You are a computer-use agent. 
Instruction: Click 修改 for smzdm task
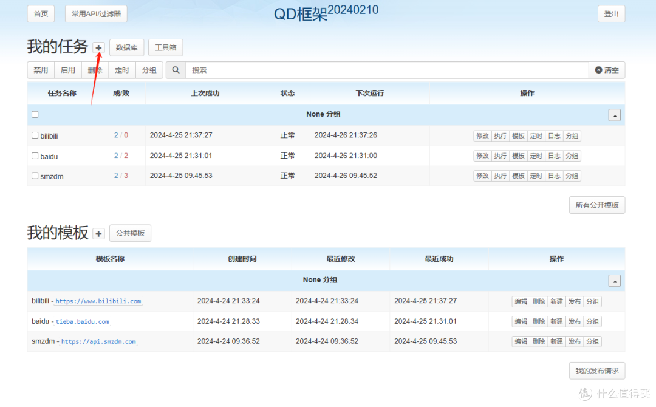482,176
